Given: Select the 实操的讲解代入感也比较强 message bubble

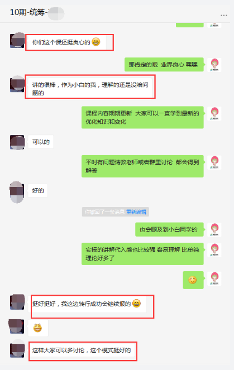Looking at the screenshot, I should tap(142, 254).
